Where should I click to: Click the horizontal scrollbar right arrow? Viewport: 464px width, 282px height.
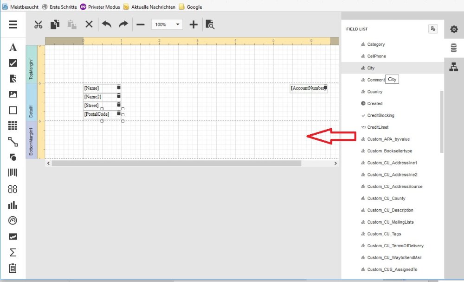click(x=335, y=163)
